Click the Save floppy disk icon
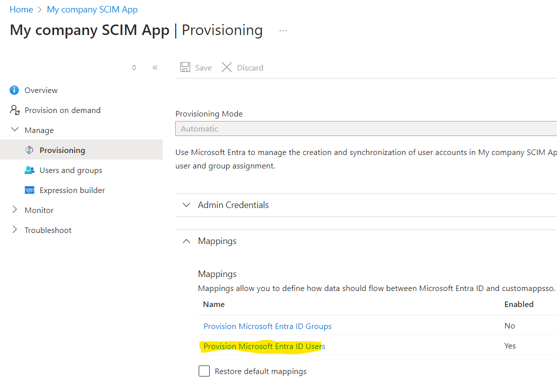Viewport: 557px width, 386px height. click(185, 67)
